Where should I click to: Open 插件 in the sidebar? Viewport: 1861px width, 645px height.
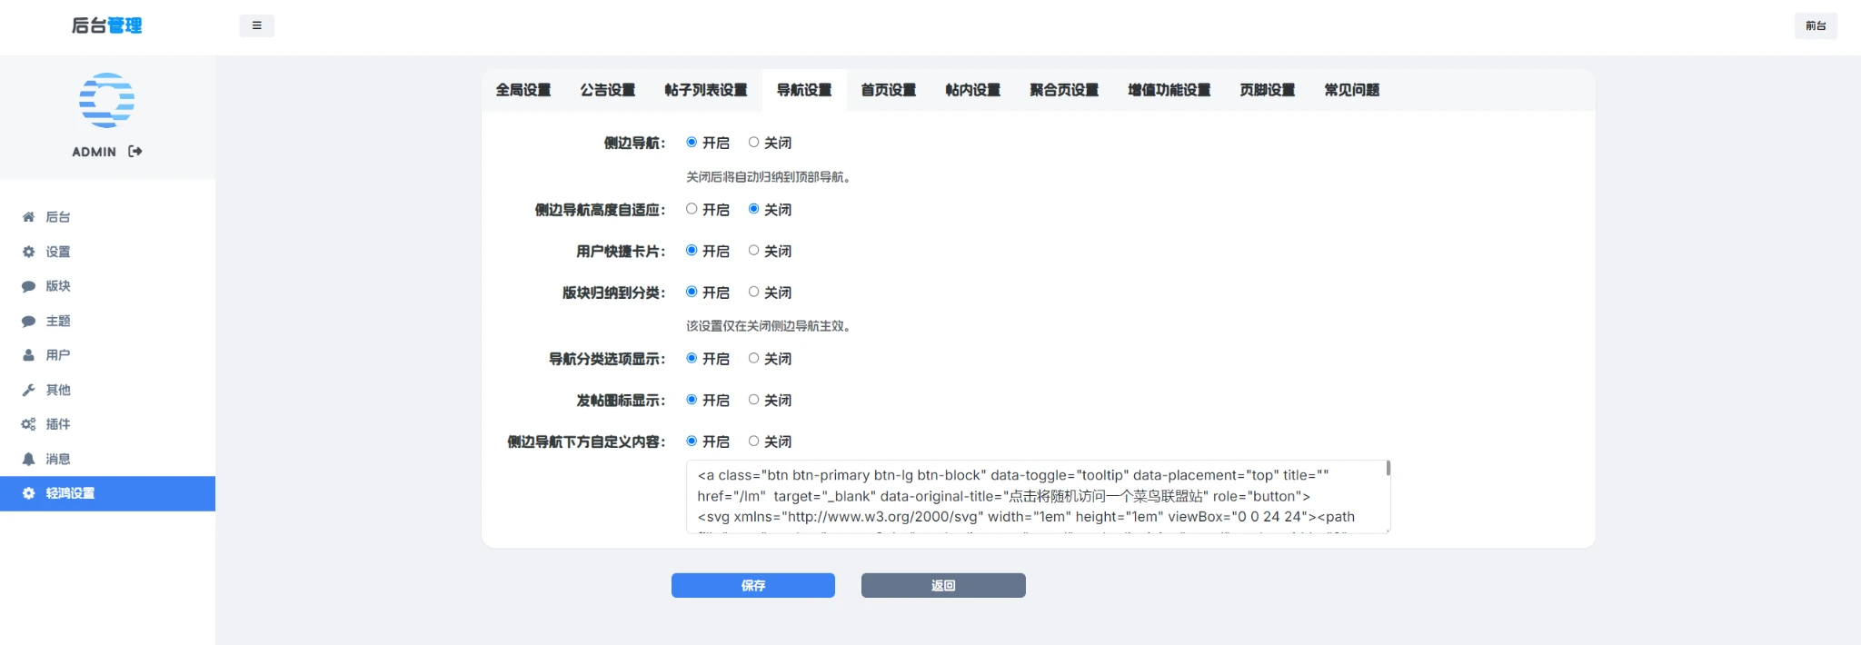(x=107, y=424)
